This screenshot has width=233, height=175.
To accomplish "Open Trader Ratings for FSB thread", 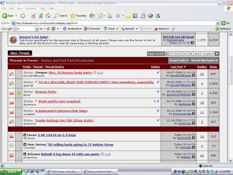I will tap(64, 121).
